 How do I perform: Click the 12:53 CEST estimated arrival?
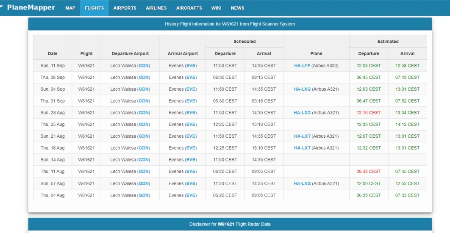pyautogui.click(x=408, y=183)
